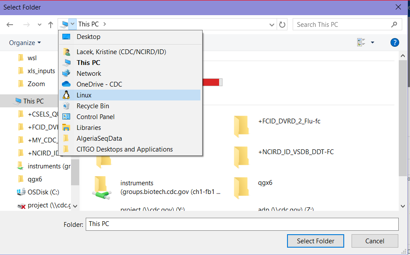Viewport: 410px width, 255px height.
Task: Open the Help question mark icon
Action: pos(394,42)
